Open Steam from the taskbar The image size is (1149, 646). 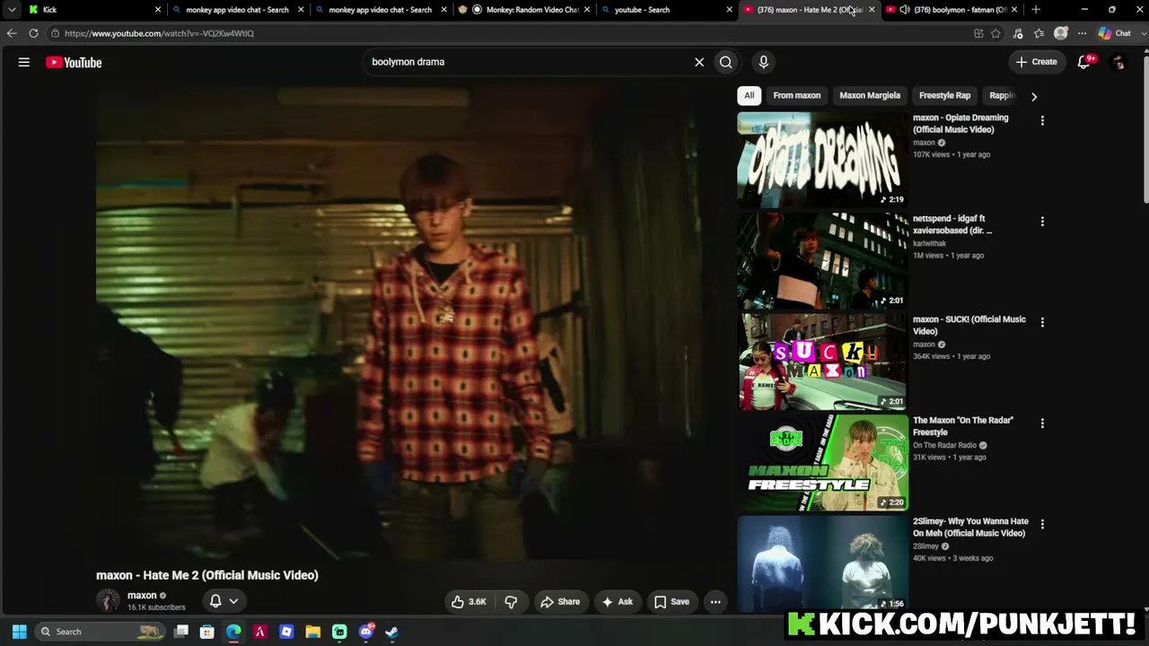pyautogui.click(x=392, y=632)
